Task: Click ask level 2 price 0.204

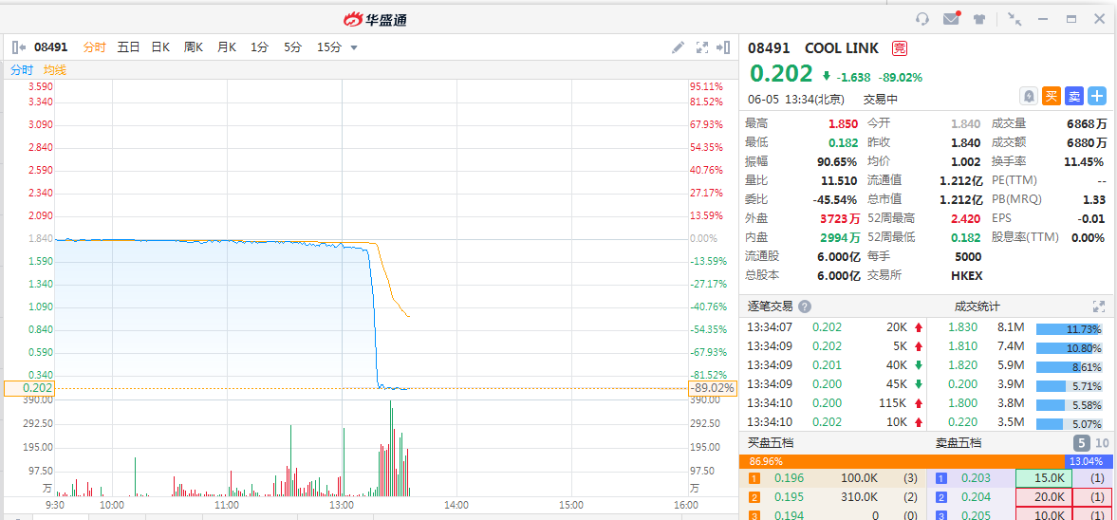Action: [x=976, y=497]
